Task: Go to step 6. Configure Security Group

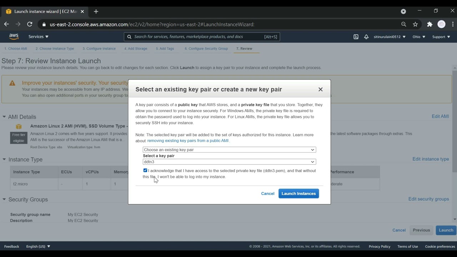Action: [x=206, y=49]
